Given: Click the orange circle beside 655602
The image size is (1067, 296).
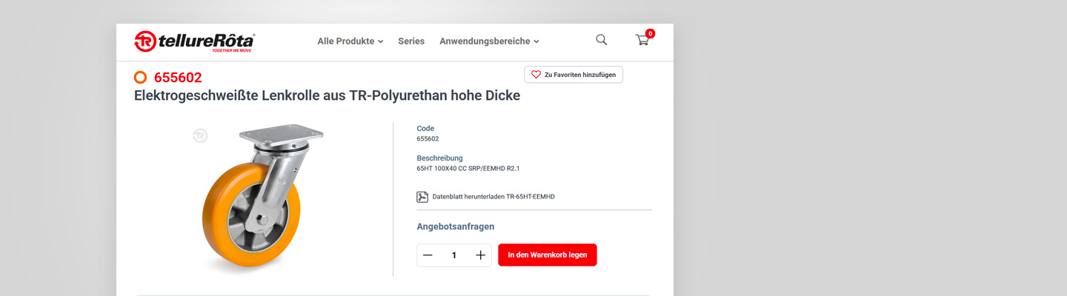Looking at the screenshot, I should pyautogui.click(x=141, y=78).
